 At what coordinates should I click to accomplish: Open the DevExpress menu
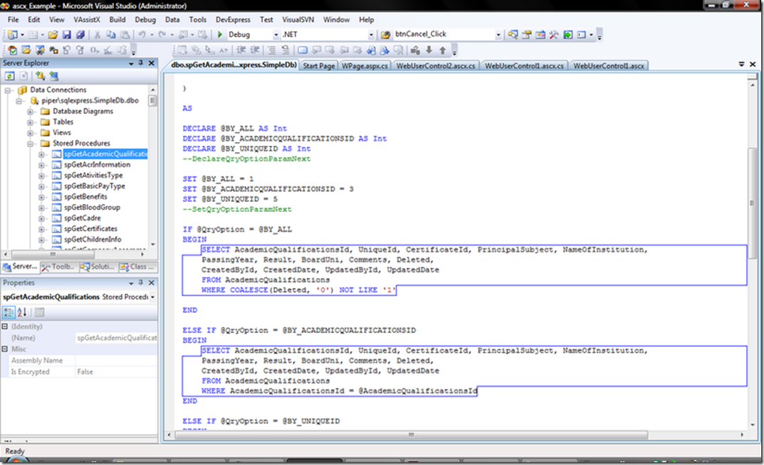pyautogui.click(x=233, y=19)
